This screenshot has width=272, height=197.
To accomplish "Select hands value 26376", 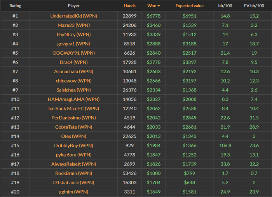I will click(129, 90).
